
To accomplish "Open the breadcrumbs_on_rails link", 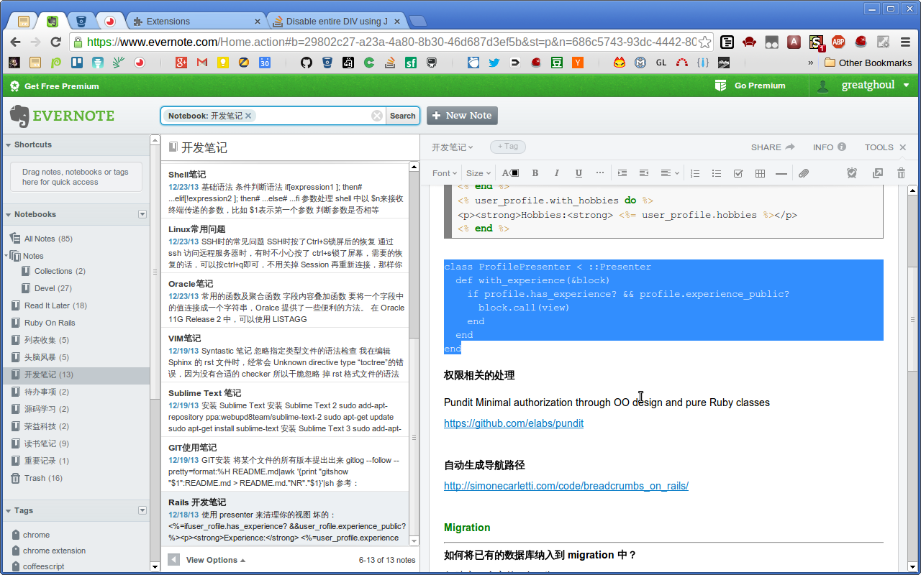I will [x=566, y=486].
